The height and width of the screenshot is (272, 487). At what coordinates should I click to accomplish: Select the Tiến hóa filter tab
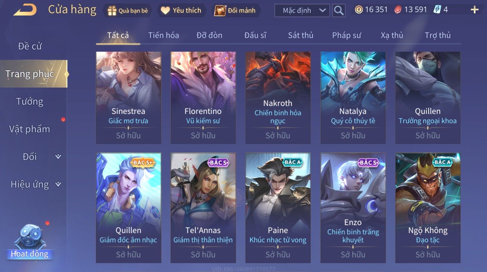(x=163, y=35)
